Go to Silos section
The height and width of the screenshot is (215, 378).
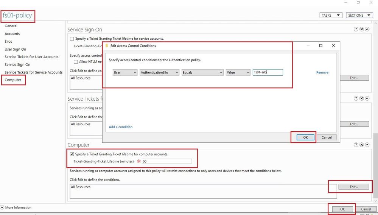(8, 42)
